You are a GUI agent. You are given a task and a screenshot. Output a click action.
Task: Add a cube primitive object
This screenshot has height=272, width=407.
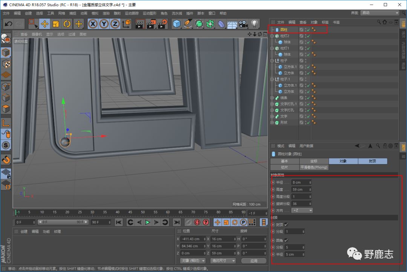coord(176,24)
